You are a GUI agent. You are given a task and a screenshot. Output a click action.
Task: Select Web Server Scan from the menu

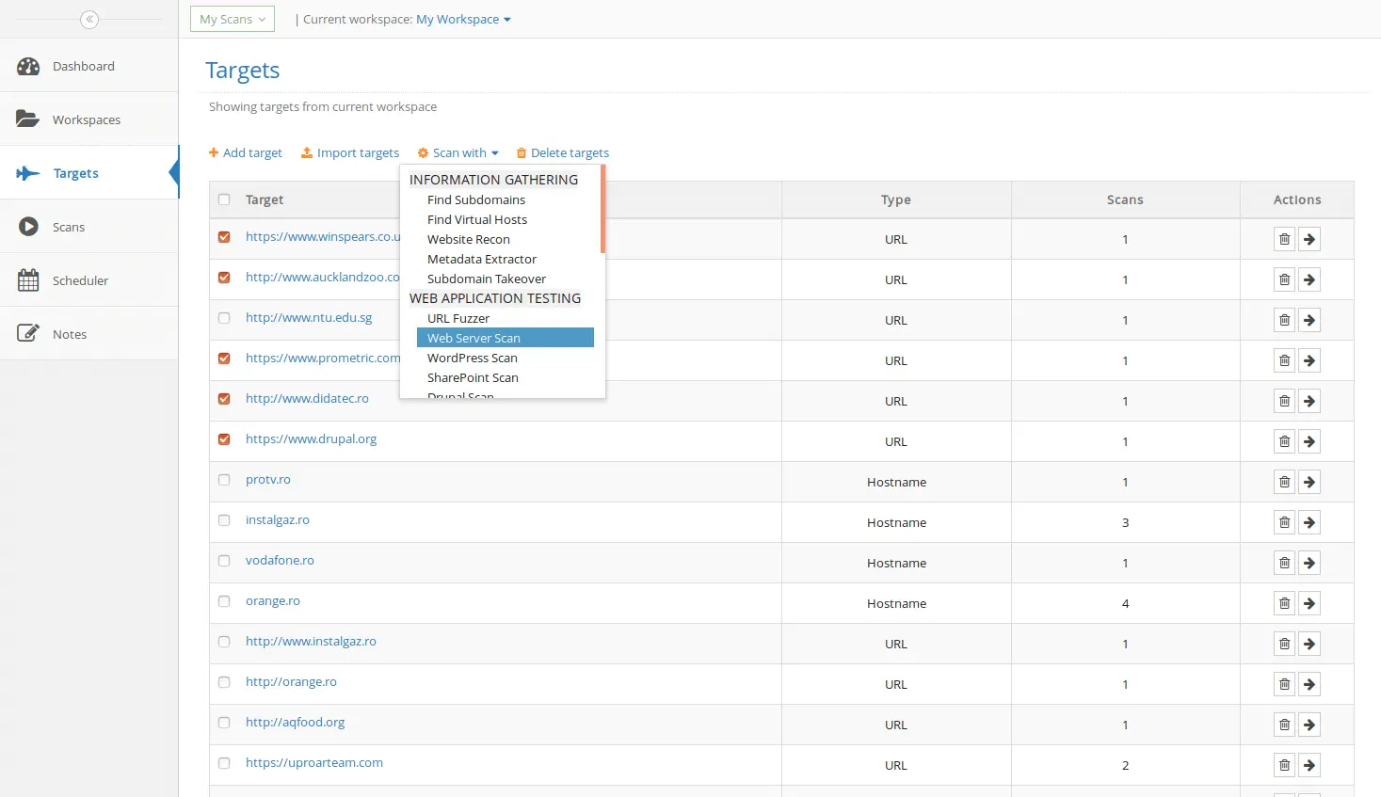473,337
